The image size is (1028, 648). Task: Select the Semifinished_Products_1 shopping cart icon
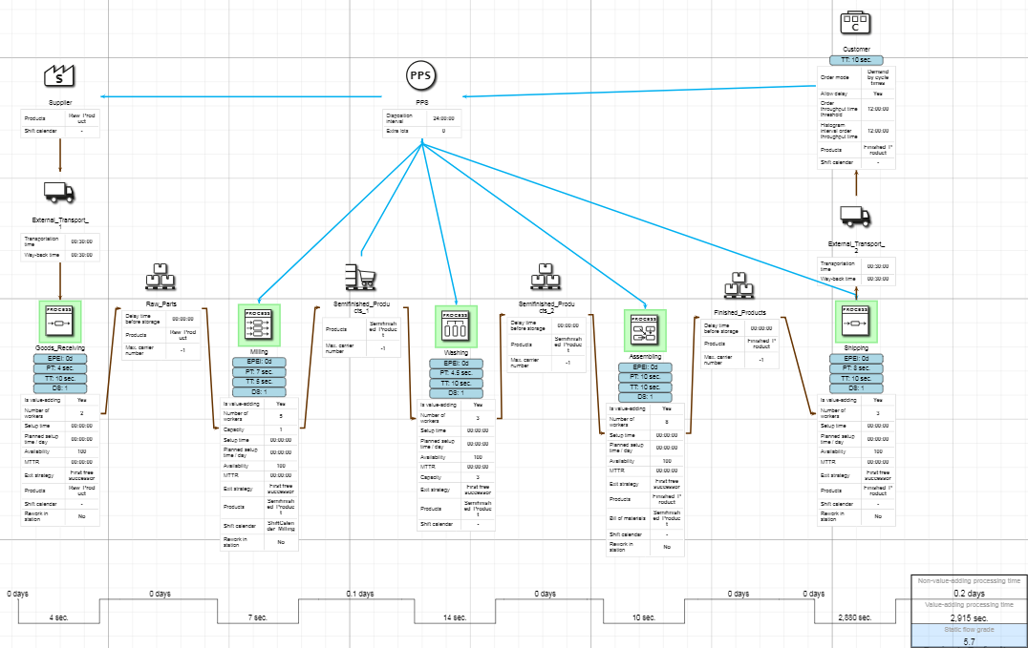coord(359,277)
